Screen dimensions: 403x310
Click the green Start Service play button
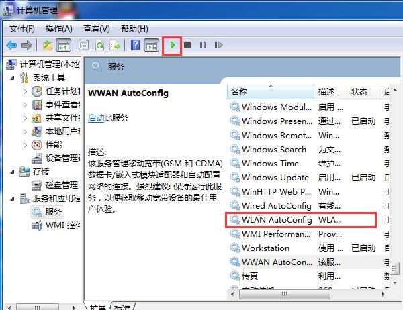point(173,45)
